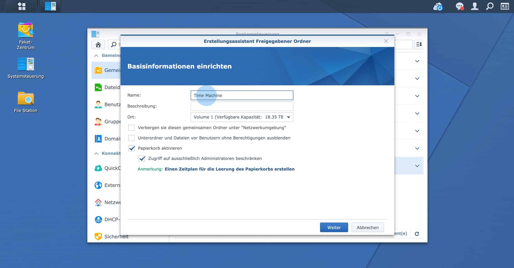Check Unterordner und Dateien ausblenden option
The width and height of the screenshot is (514, 268).
point(131,138)
